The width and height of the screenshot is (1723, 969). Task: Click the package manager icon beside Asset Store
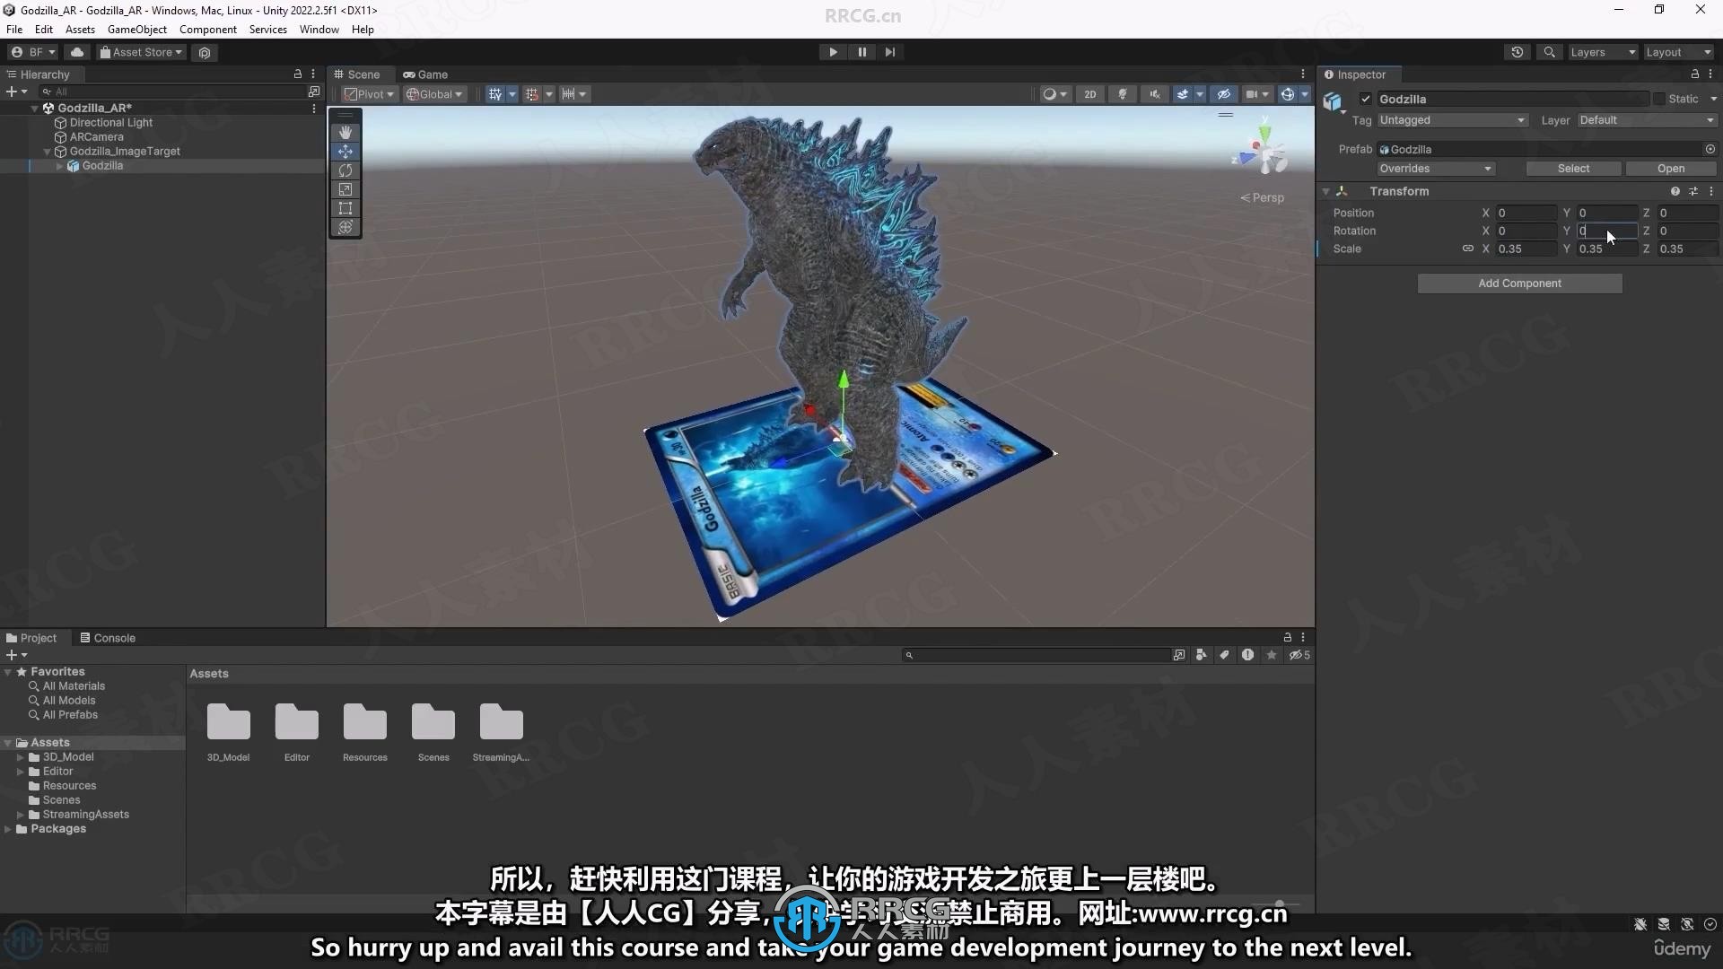coord(205,52)
